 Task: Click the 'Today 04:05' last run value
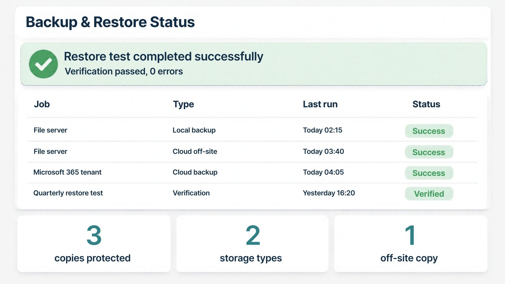[323, 172]
